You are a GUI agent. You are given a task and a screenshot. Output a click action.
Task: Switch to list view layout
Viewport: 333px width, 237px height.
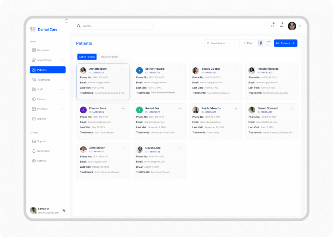coord(268,43)
